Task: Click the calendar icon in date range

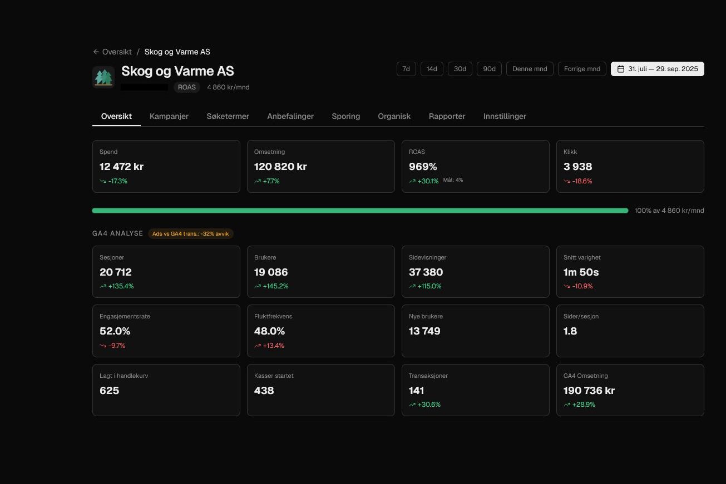Action: tap(621, 69)
